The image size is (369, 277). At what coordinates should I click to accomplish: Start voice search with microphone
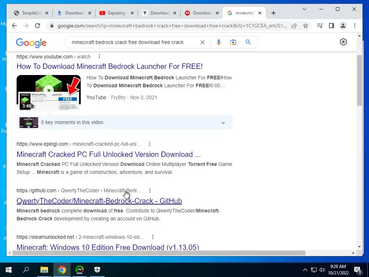[219, 42]
